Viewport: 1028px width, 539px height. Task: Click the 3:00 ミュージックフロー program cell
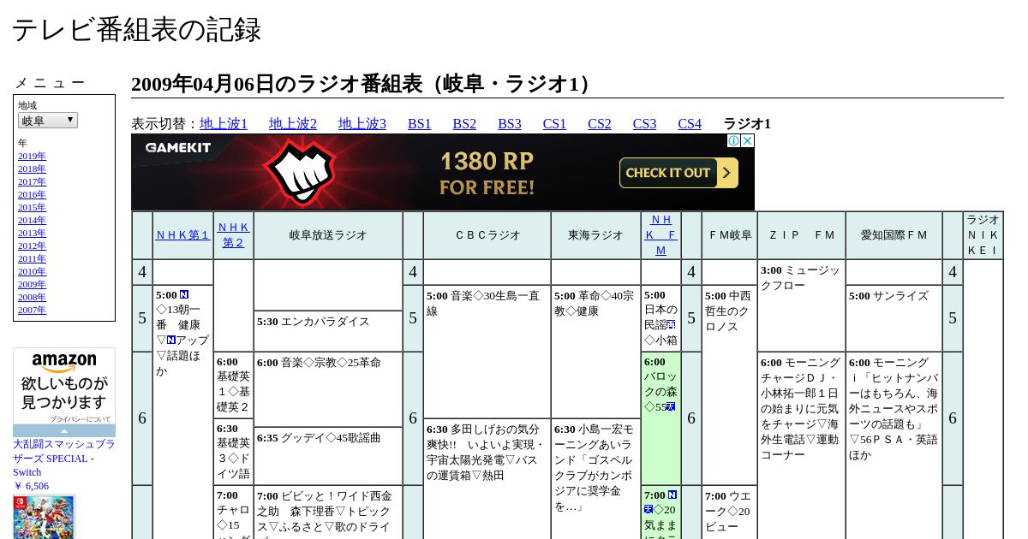tap(801, 305)
